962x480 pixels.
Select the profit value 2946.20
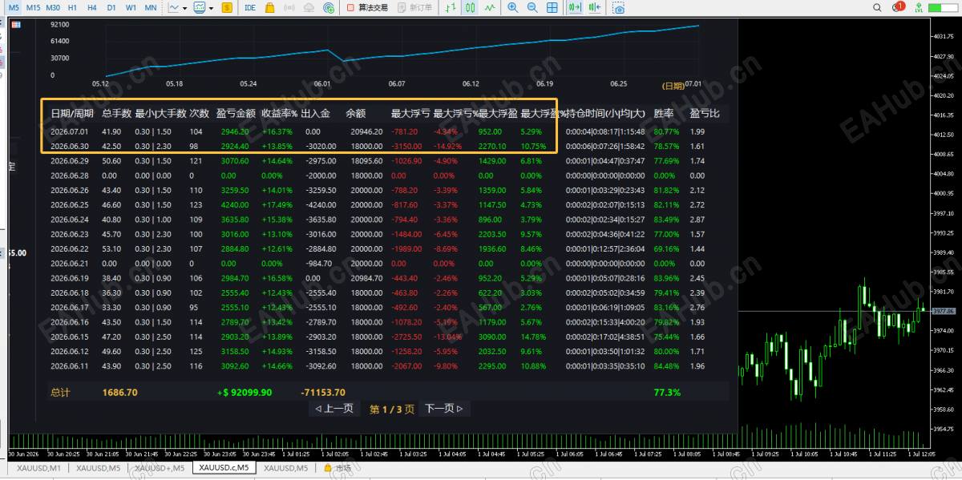tap(233, 131)
